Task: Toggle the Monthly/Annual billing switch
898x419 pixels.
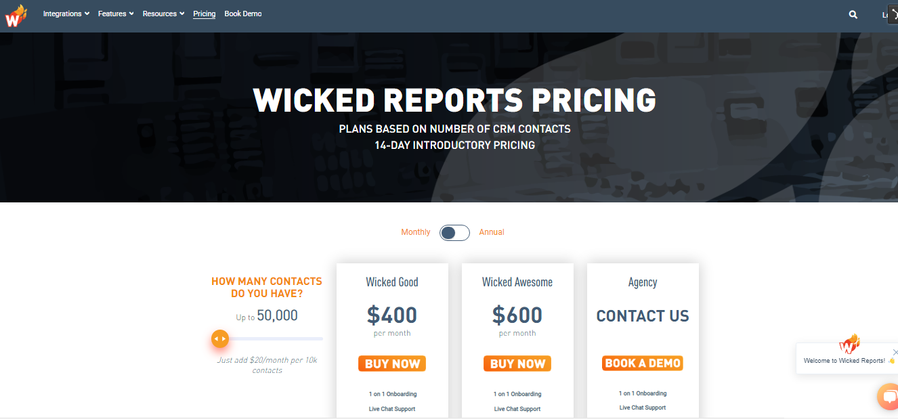Action: (454, 233)
